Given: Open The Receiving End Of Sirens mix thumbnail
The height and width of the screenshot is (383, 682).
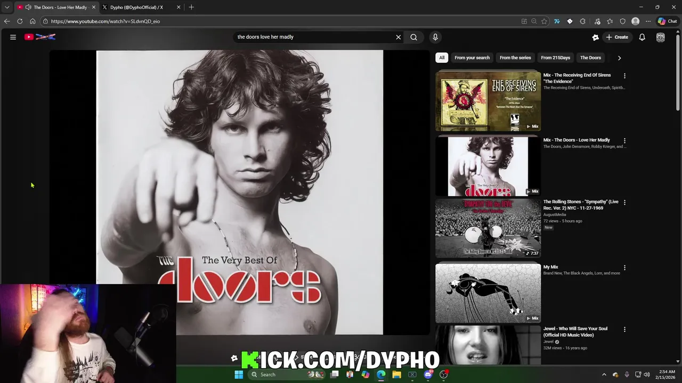Looking at the screenshot, I should 488,101.
